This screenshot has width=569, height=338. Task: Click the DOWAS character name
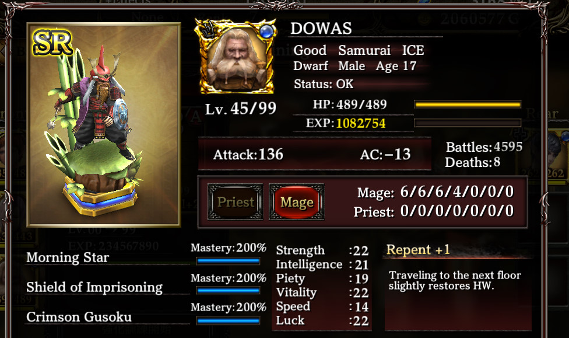pos(321,29)
